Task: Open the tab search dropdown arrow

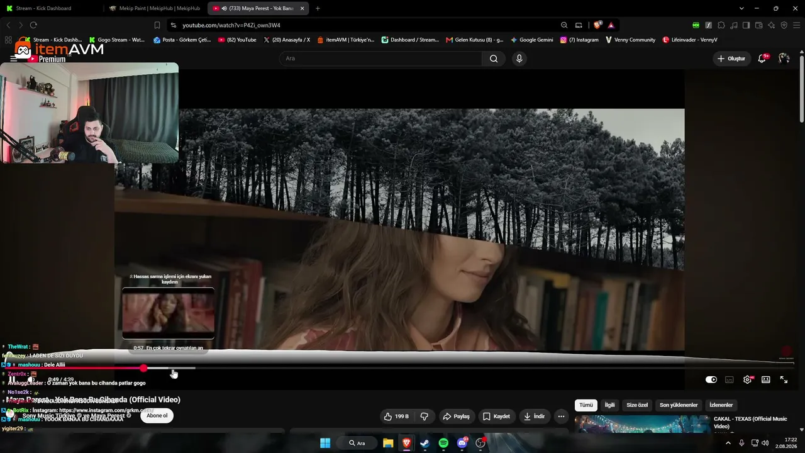Action: click(741, 8)
